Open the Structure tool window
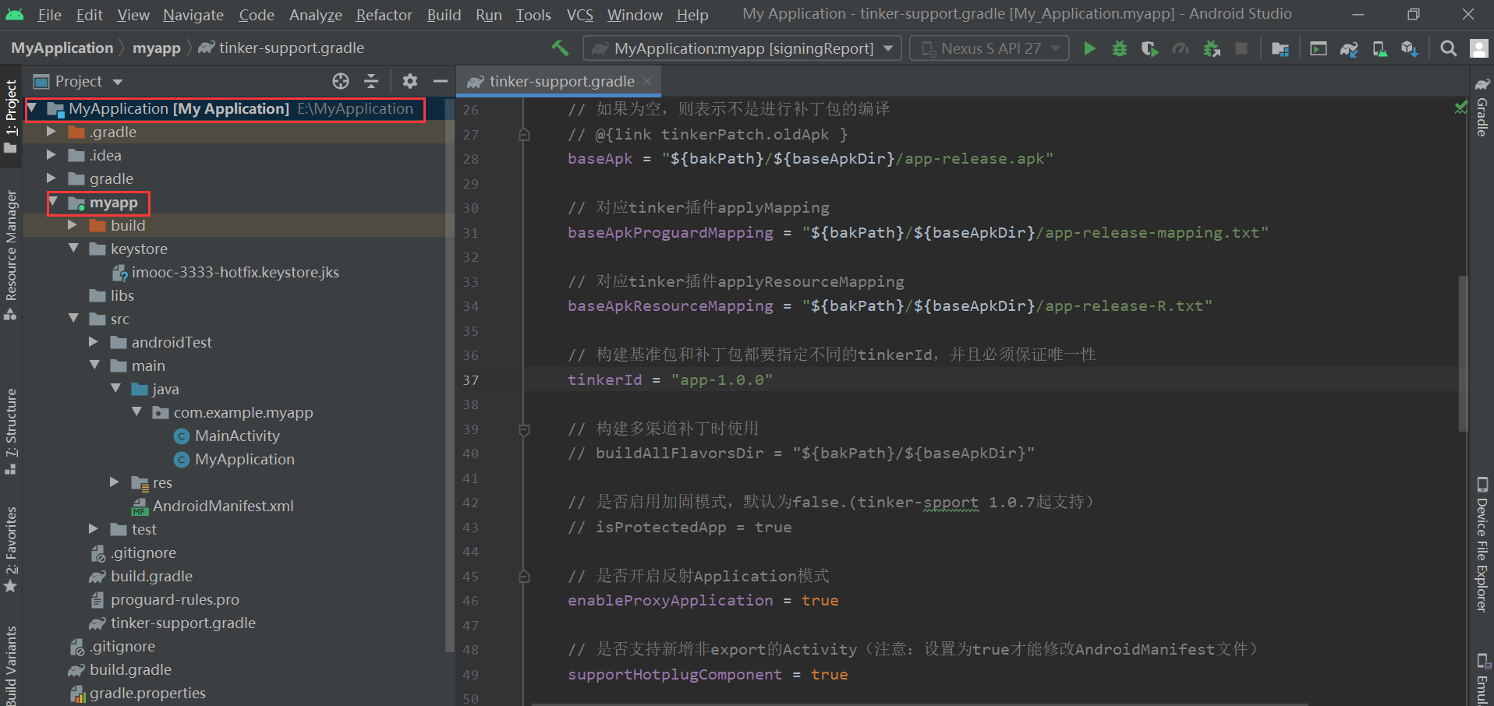 point(11,431)
